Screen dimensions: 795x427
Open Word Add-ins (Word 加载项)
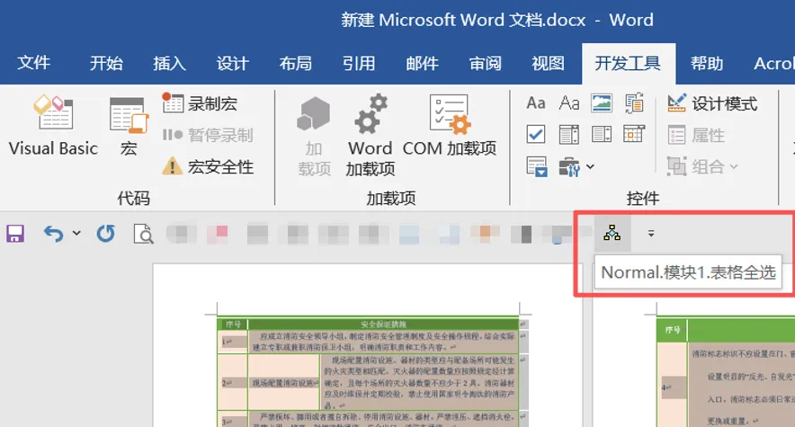point(371,135)
